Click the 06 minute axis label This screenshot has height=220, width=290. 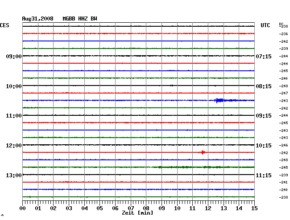click(115, 208)
